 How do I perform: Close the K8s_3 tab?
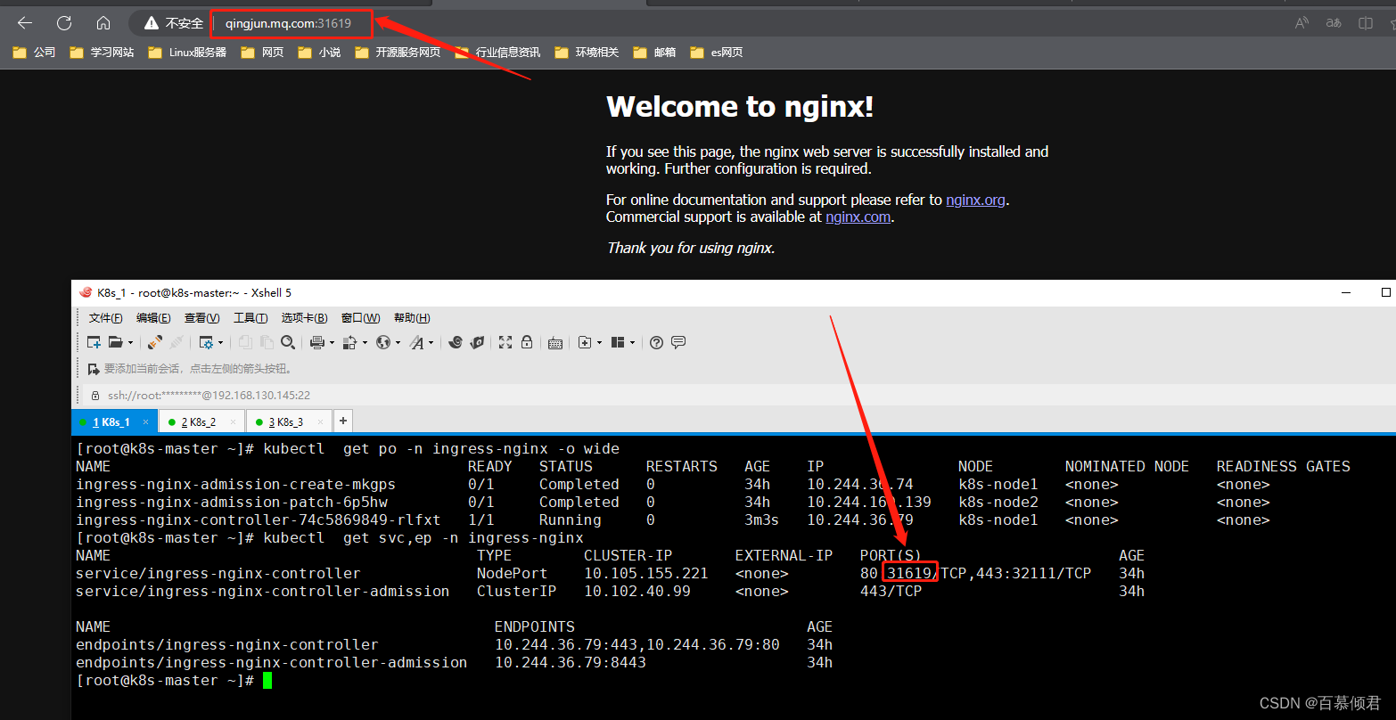point(320,421)
